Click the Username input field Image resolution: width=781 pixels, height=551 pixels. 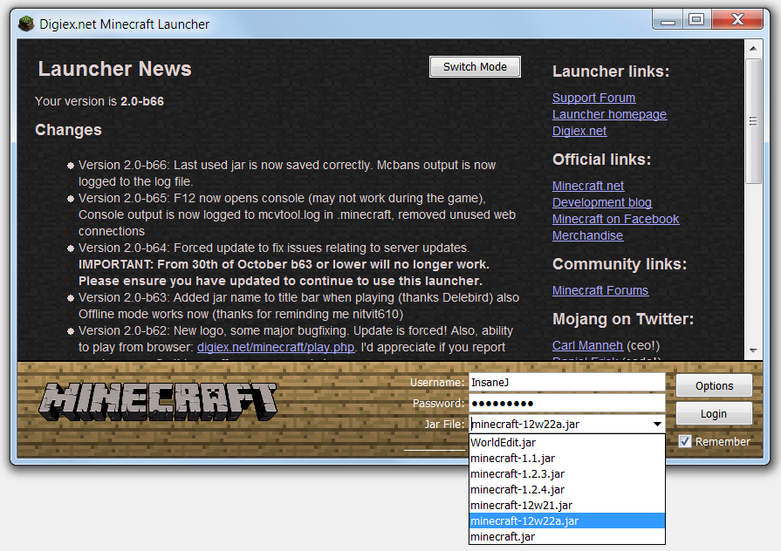pos(566,382)
